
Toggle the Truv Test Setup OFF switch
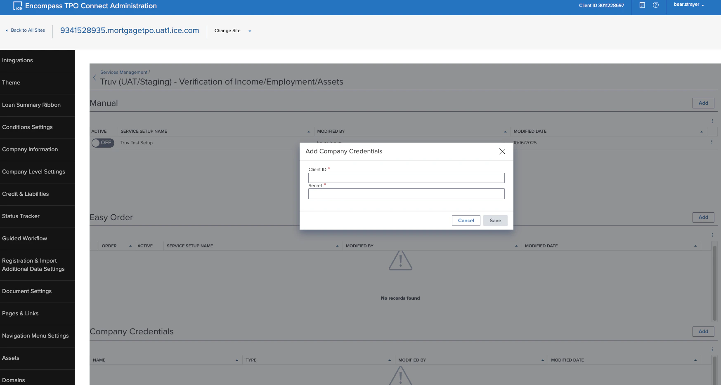[102, 143]
